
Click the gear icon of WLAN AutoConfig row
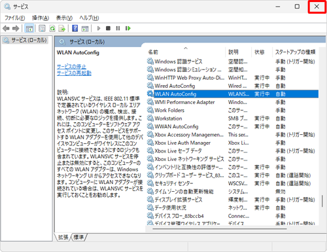(150, 94)
